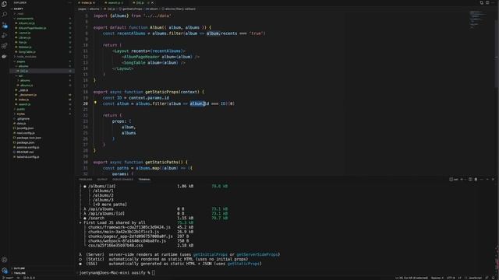The width and height of the screenshot is (499, 280).
Task: Open the Extensions view
Action: point(5,46)
